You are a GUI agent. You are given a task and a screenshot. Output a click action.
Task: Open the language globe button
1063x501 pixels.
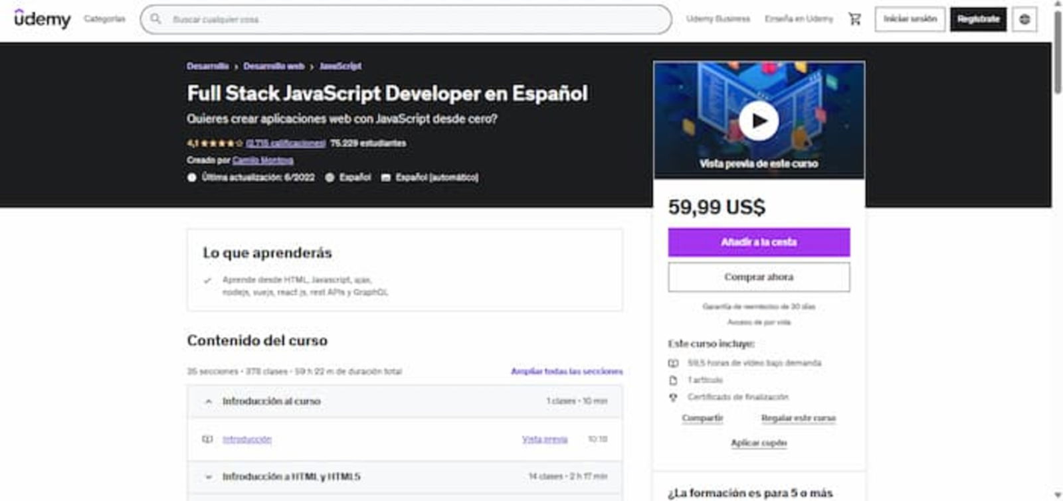(1024, 19)
